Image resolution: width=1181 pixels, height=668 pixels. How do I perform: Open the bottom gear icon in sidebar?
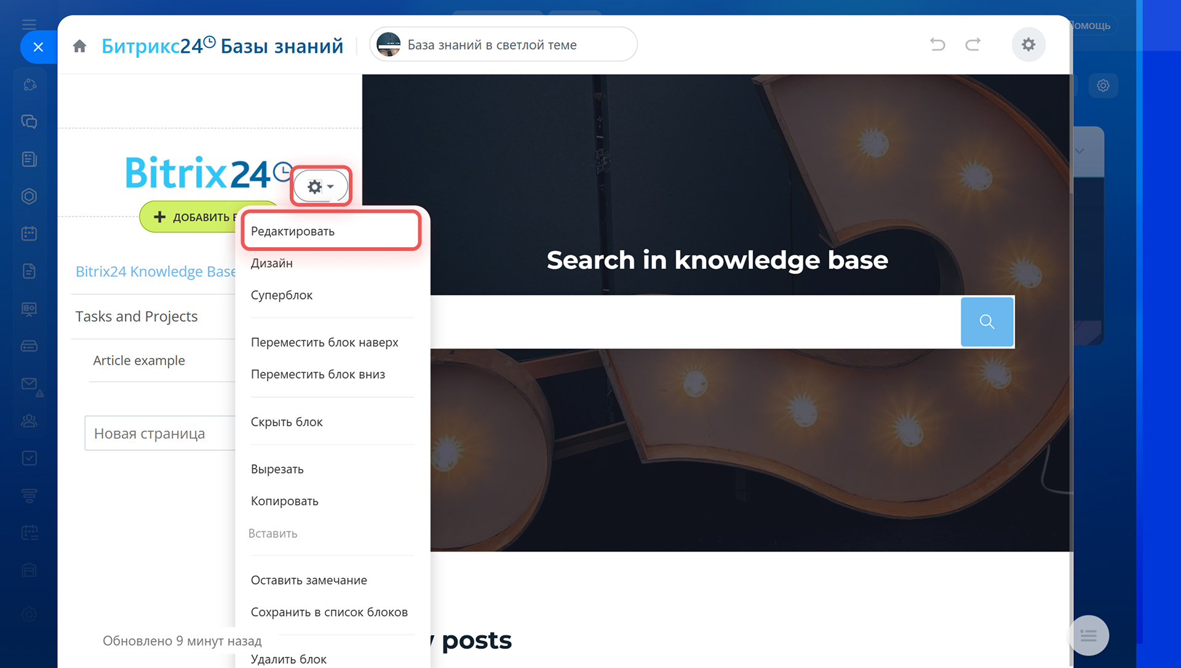[29, 614]
